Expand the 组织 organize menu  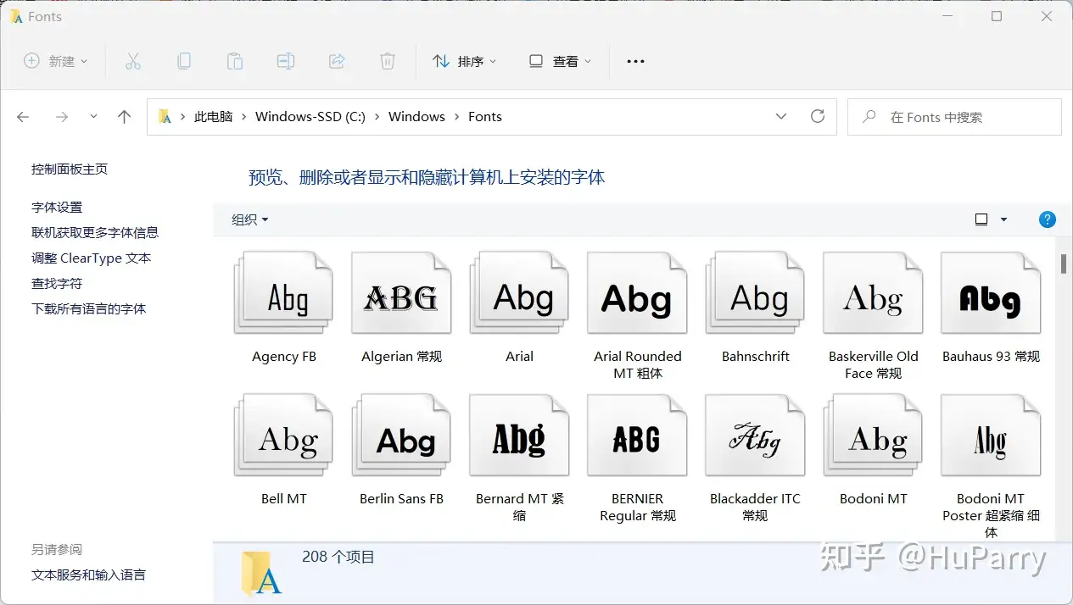[x=249, y=219]
